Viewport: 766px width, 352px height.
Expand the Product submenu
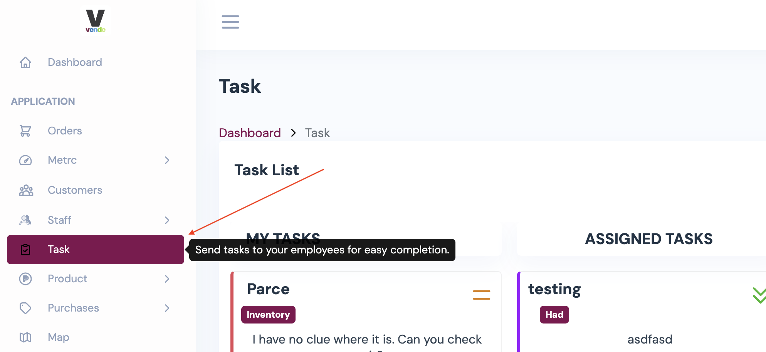point(167,279)
